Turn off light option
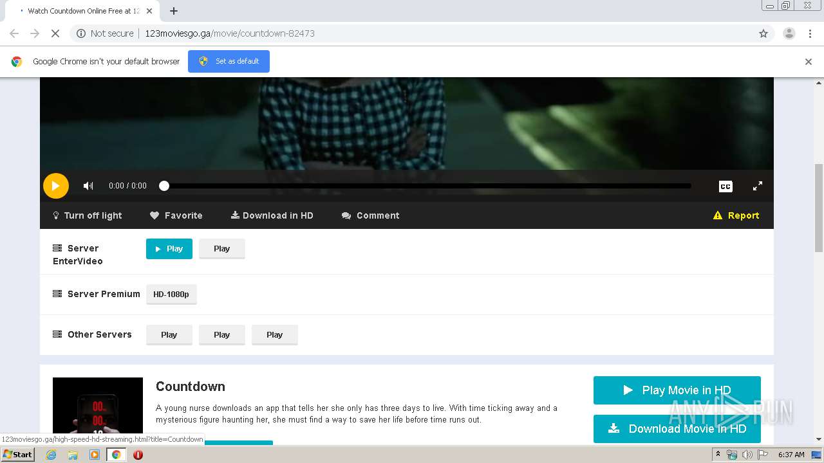This screenshot has height=463, width=824. pyautogui.click(x=87, y=215)
